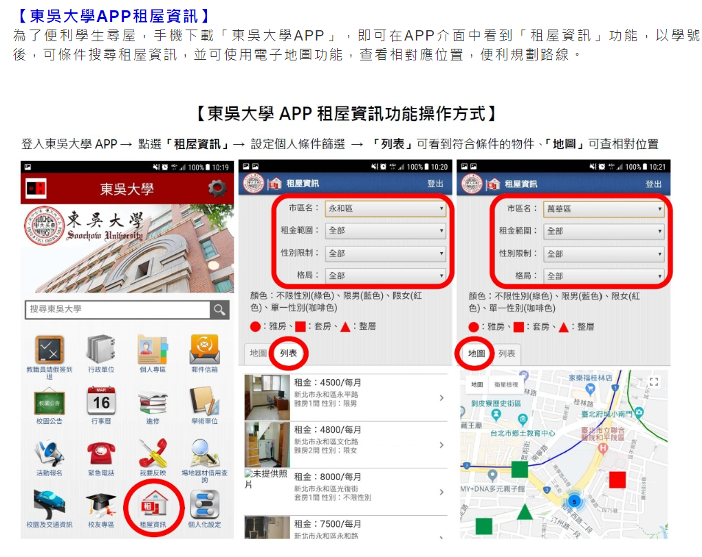
Task: Click the room photo for 4800/每月 listing
Action: tap(267, 444)
